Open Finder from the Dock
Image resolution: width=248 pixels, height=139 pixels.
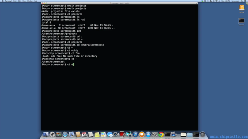tap(46, 134)
